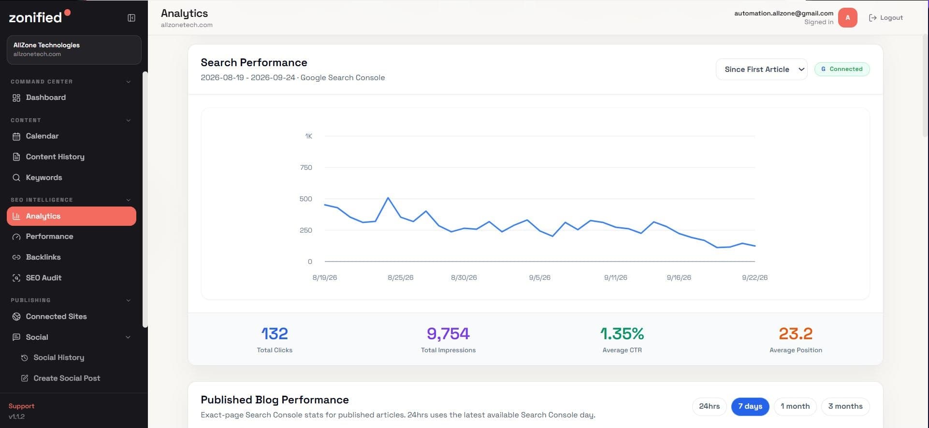Collapse the Publishing section chevron
This screenshot has width=929, height=428.
pyautogui.click(x=129, y=301)
